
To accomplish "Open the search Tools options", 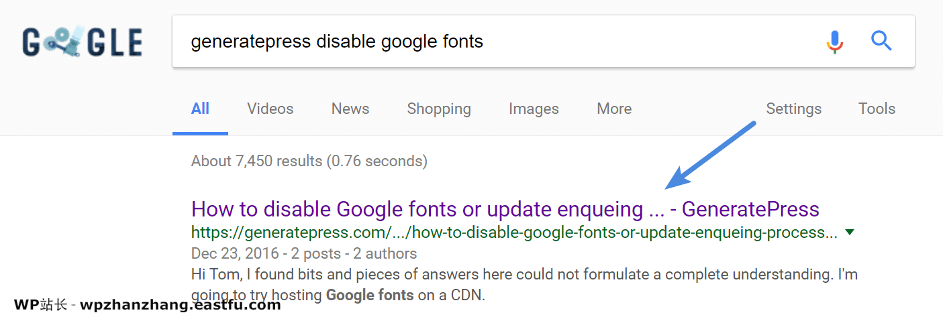I will pyautogui.click(x=877, y=109).
